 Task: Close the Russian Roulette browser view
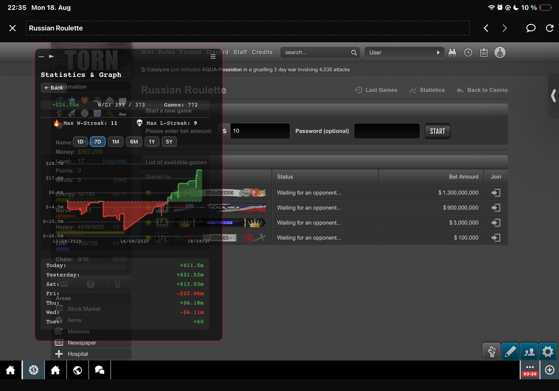13,28
